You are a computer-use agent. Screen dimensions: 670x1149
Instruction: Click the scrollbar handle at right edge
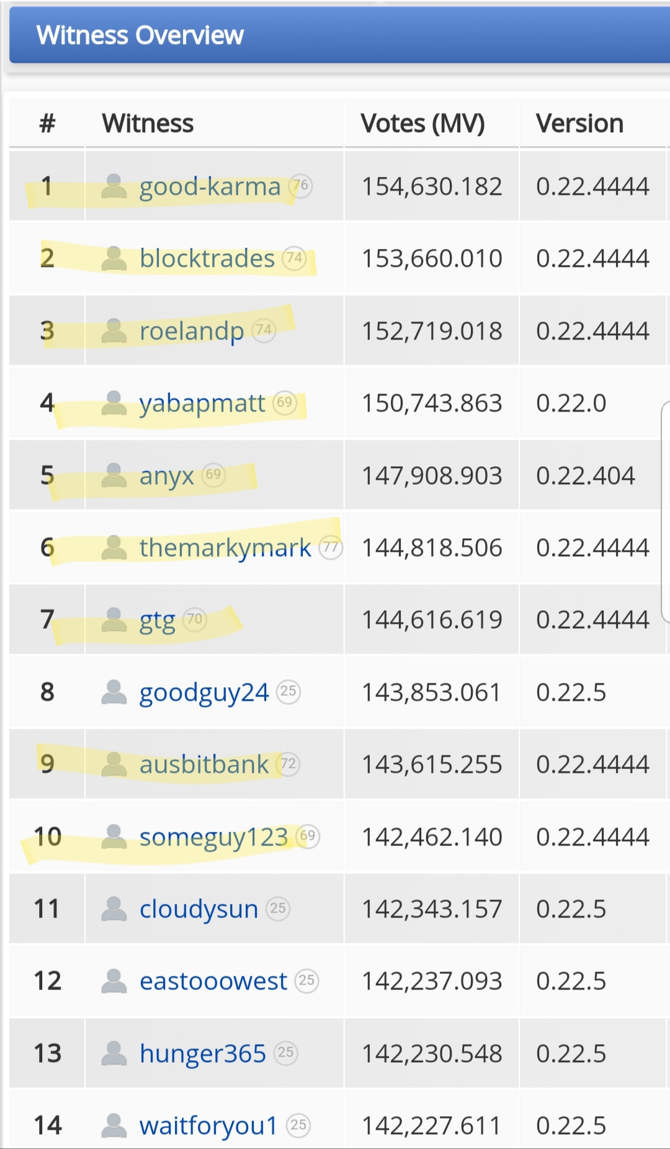[665, 512]
